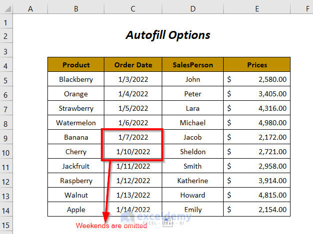Select the Katherine salesperson cell
313x234 pixels.
[192, 181]
